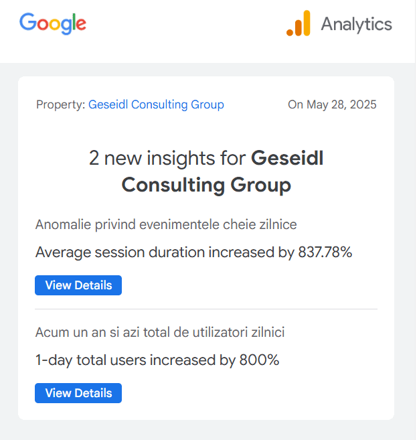The height and width of the screenshot is (440, 417).
Task: Click the divider line between the insights
Action: [206, 309]
